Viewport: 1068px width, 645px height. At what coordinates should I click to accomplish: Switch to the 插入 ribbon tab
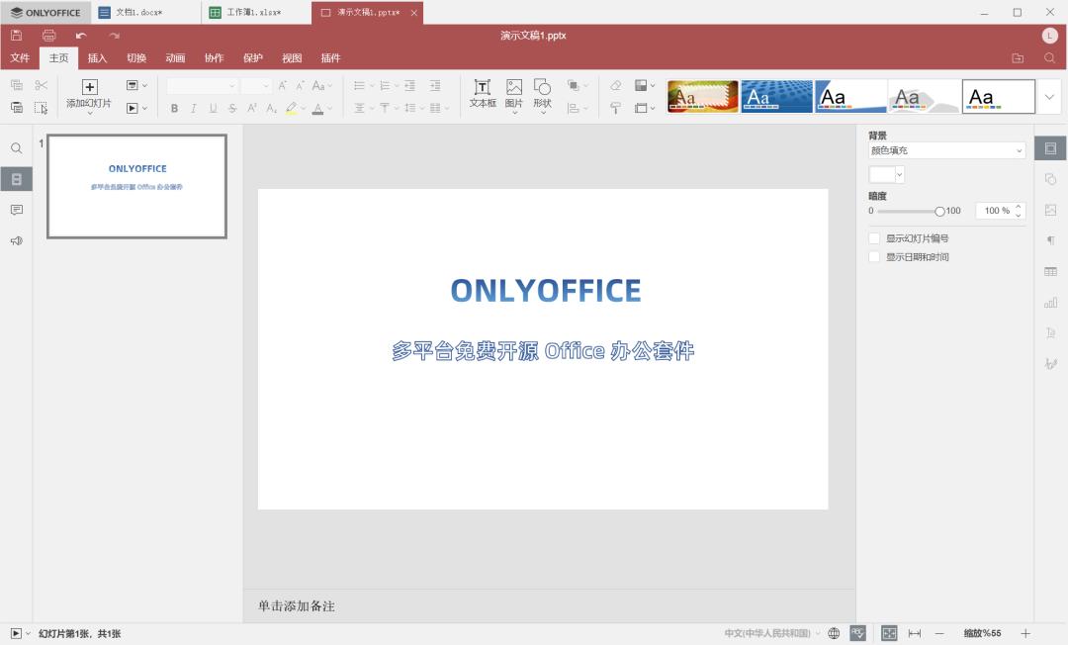(x=97, y=57)
